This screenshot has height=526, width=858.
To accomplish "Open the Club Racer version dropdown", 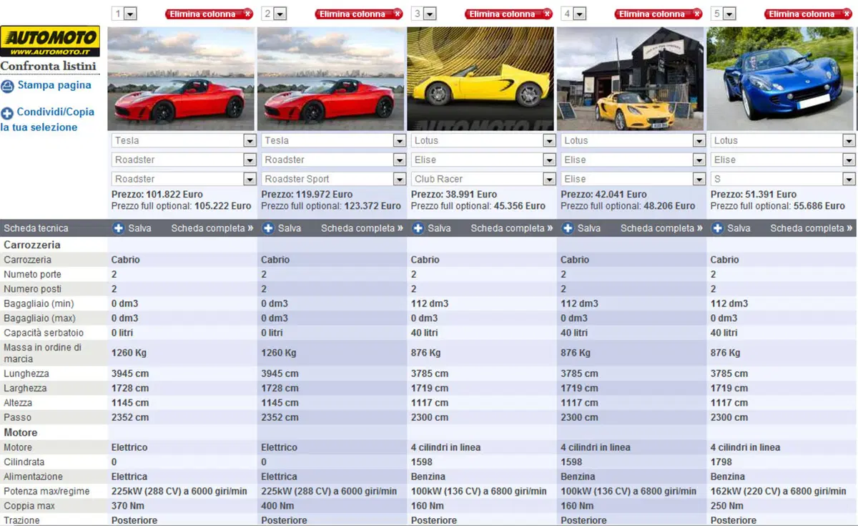I will [x=483, y=179].
